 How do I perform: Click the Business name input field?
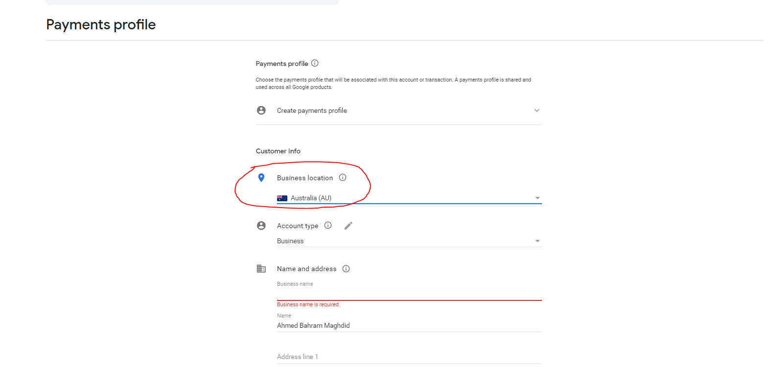point(409,294)
